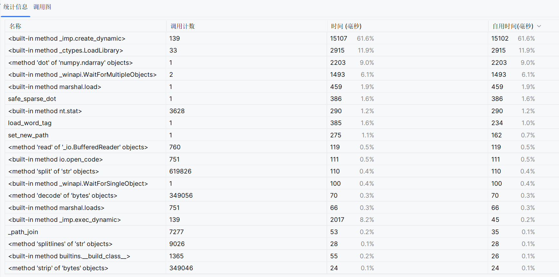
Task: Sort by the 调用计数 column header
Action: coord(182,26)
